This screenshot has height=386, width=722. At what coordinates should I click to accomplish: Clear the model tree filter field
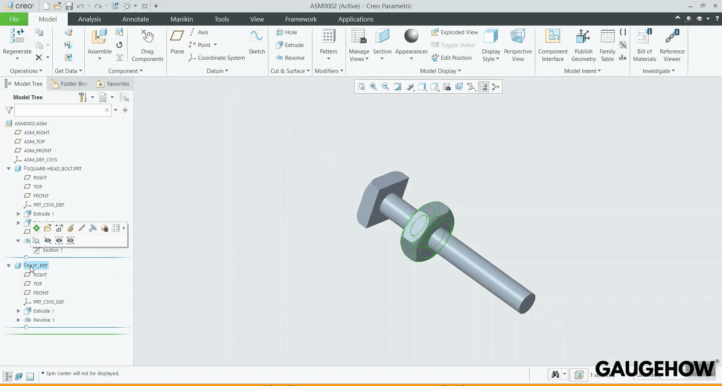(107, 110)
